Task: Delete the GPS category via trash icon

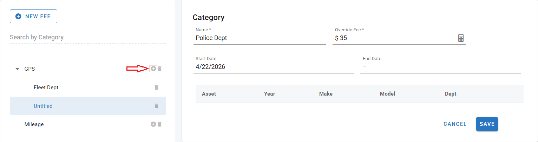Action: tap(159, 69)
